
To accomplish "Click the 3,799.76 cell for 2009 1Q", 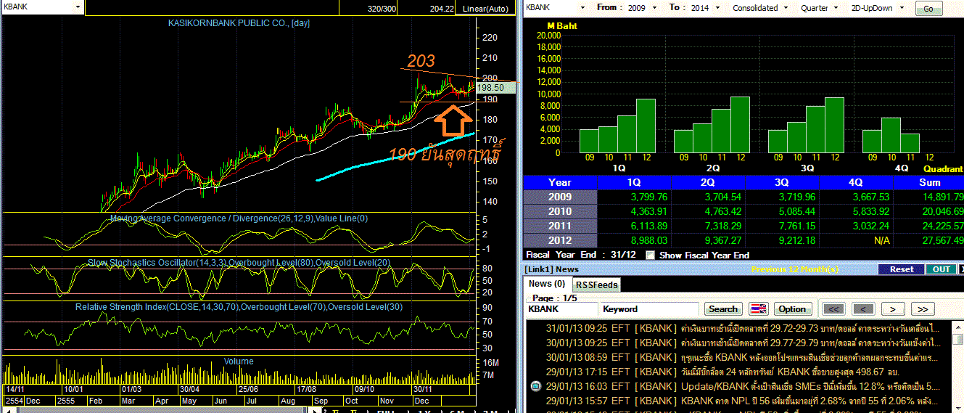I will click(x=634, y=197).
